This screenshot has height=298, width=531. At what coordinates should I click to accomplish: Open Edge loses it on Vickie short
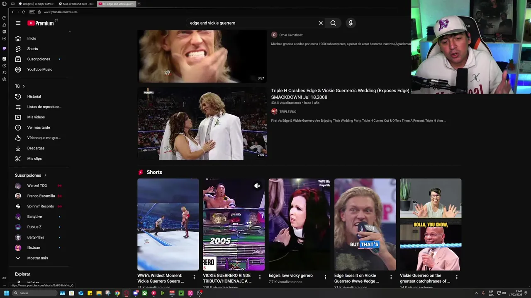pyautogui.click(x=365, y=224)
